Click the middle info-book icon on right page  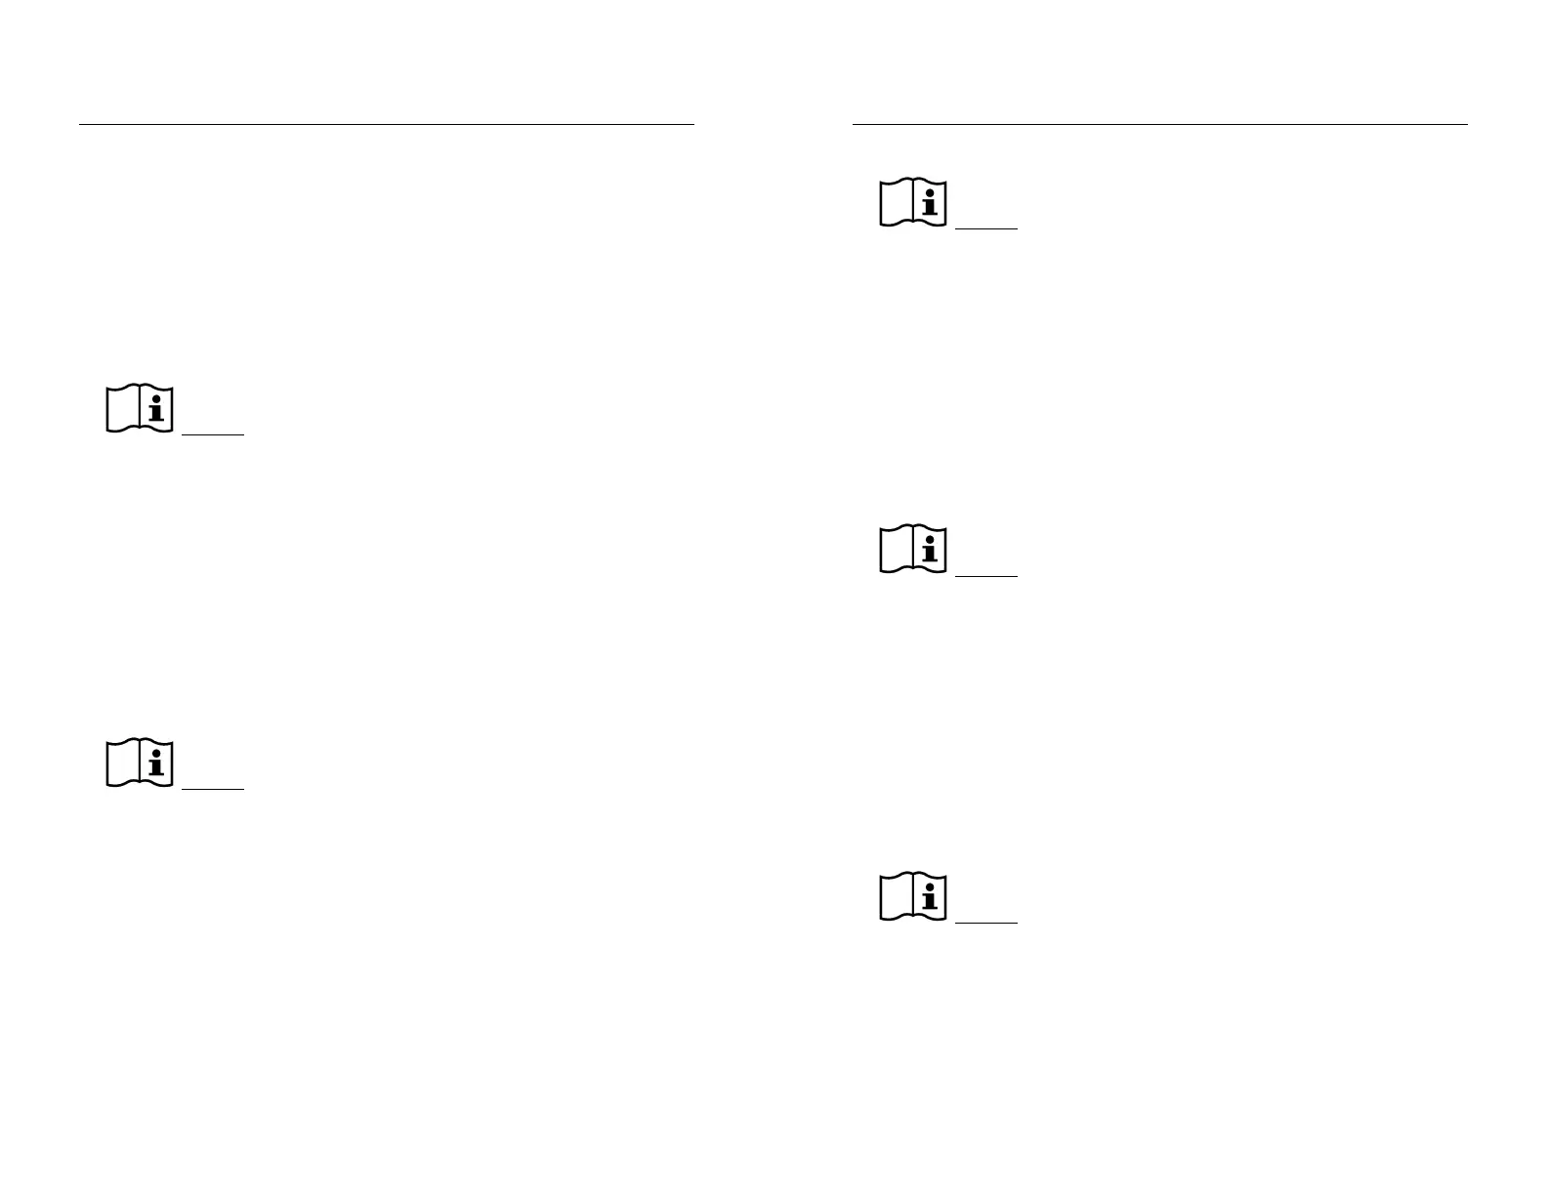click(x=913, y=550)
